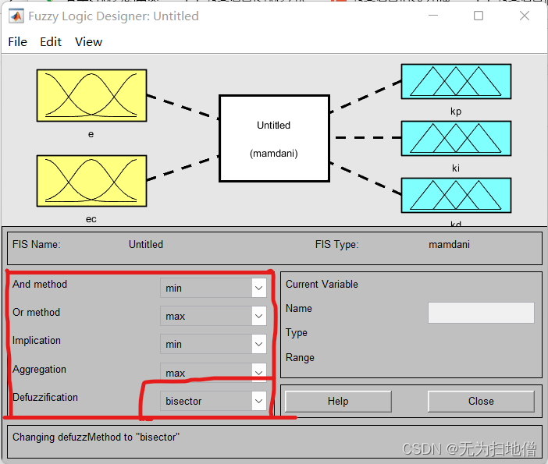Open the Edit menu

pyautogui.click(x=51, y=42)
